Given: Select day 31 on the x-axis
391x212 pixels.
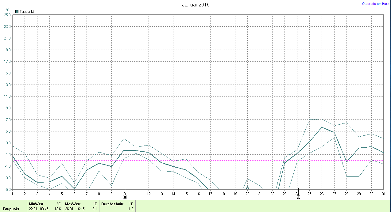Looking at the screenshot, I should pos(383,194).
